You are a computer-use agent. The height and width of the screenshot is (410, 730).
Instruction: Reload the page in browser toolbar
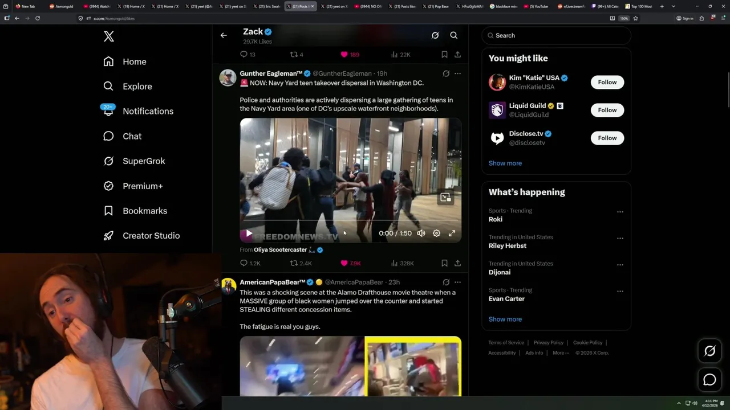coord(38,18)
